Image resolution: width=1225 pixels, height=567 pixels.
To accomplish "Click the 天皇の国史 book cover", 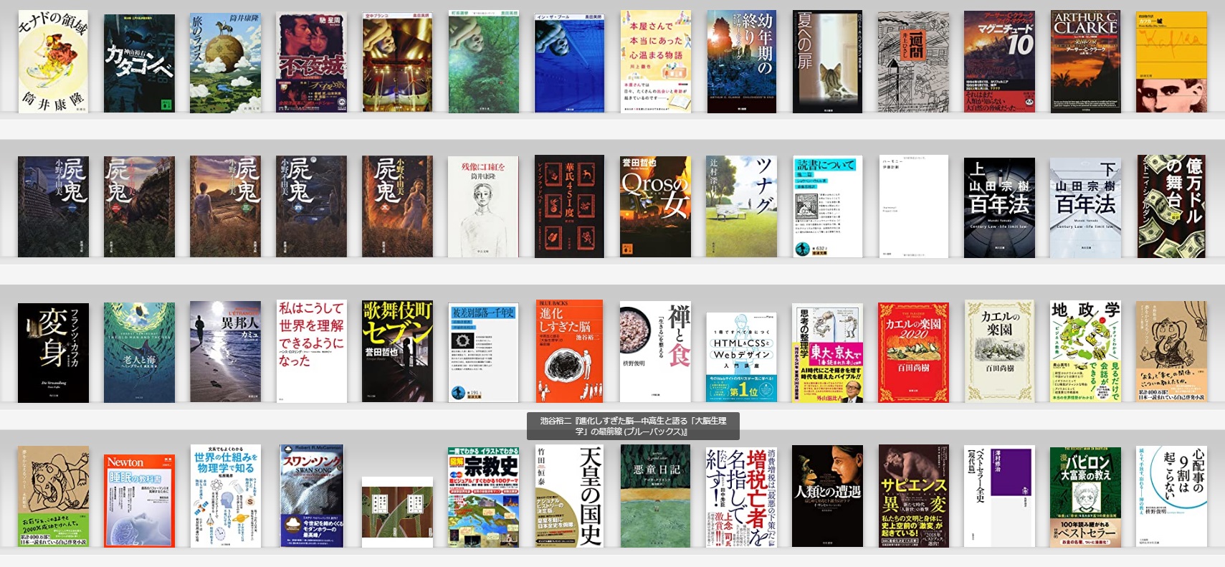I will click(569, 496).
